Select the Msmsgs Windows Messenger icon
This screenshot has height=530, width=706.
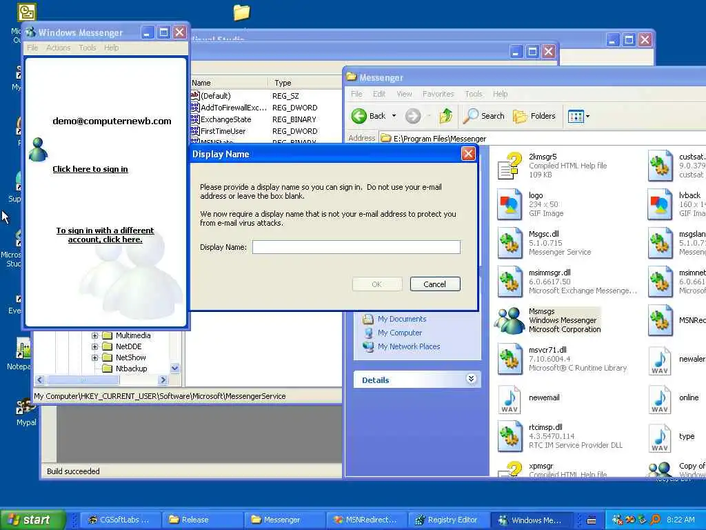click(x=510, y=320)
